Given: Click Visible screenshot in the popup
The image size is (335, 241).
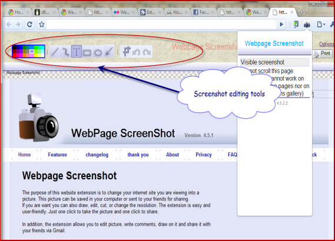Looking at the screenshot, I should (x=274, y=62).
